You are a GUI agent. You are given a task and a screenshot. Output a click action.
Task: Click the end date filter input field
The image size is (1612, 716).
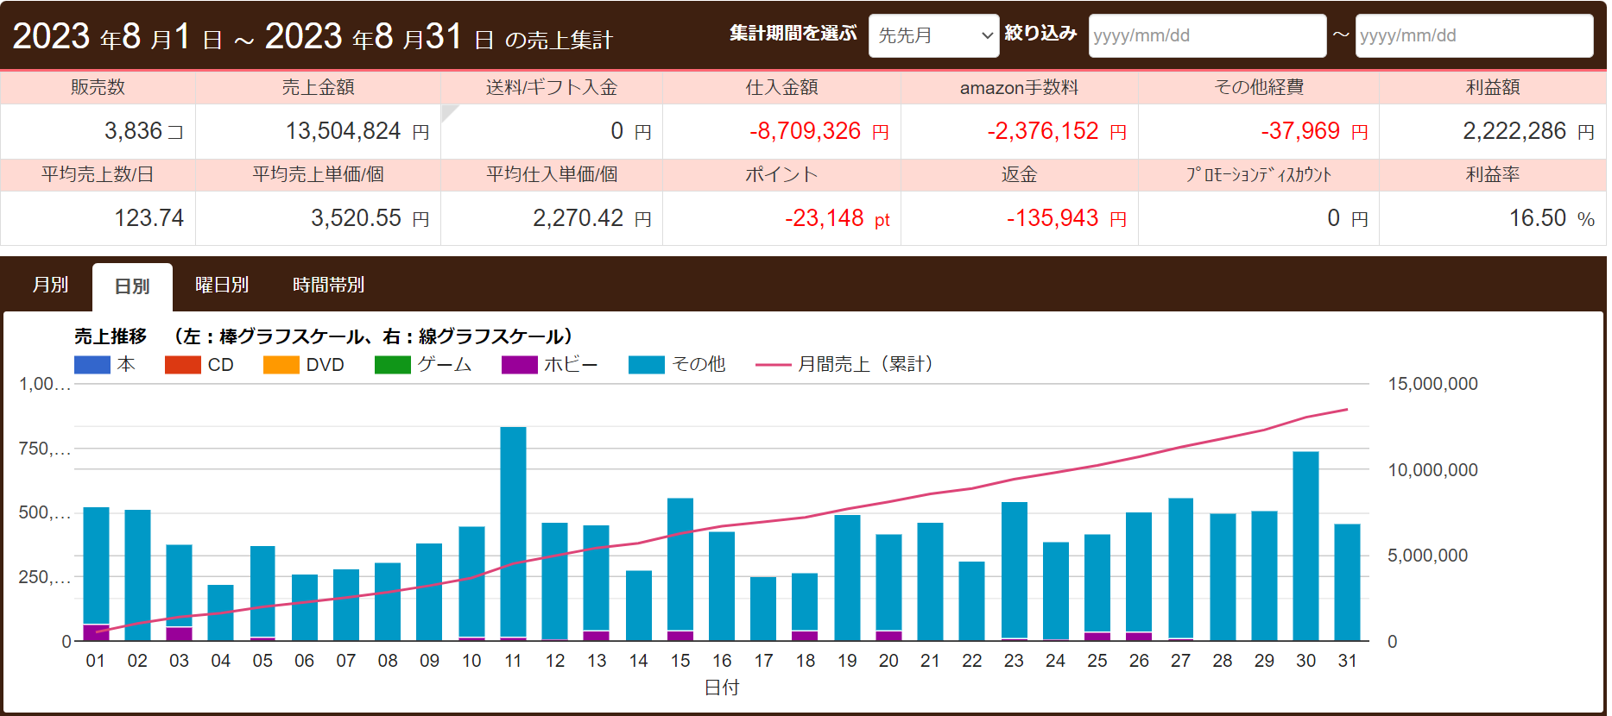[1473, 36]
